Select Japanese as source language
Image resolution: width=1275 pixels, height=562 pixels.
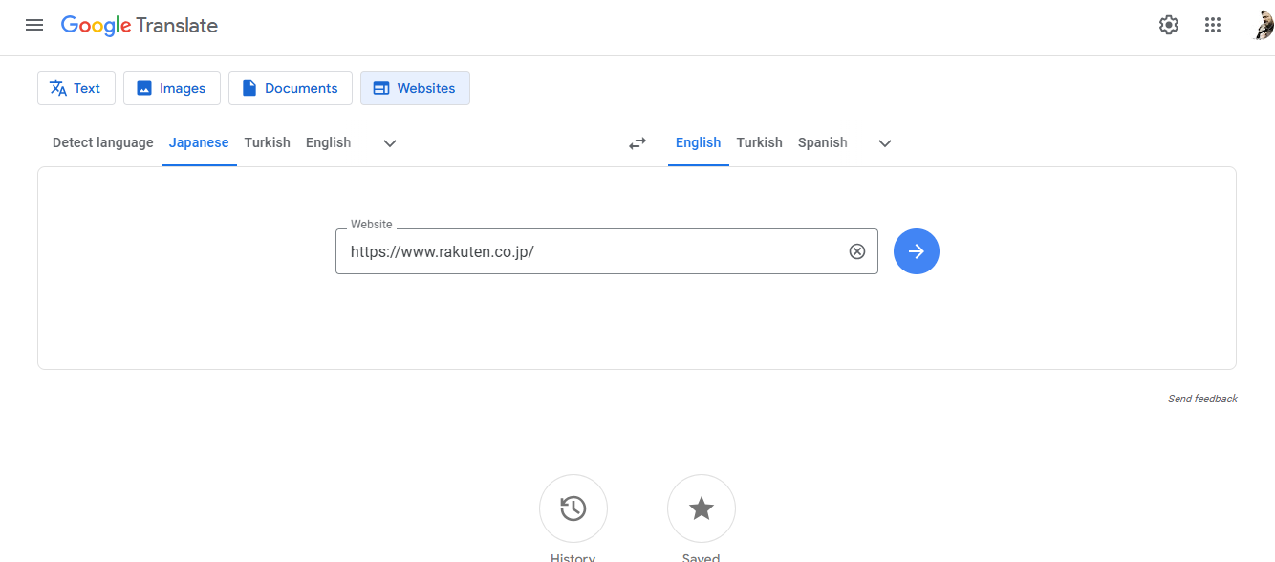click(199, 142)
